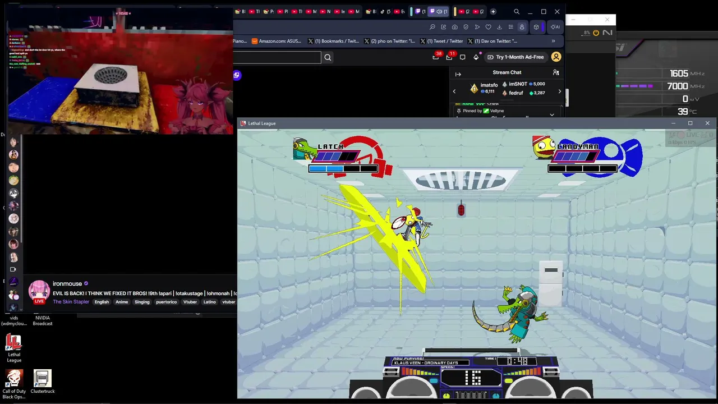Open the Twitch whispers speech bubble
The width and height of the screenshot is (718, 404).
(462, 57)
